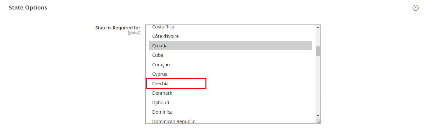Select Côte d'Ivoire in the list

click(230, 36)
